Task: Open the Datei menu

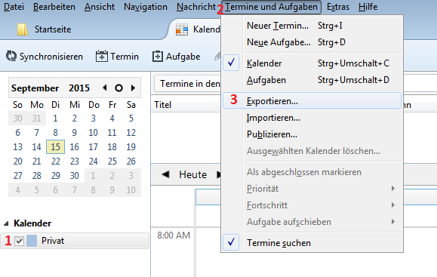Action: tap(14, 7)
